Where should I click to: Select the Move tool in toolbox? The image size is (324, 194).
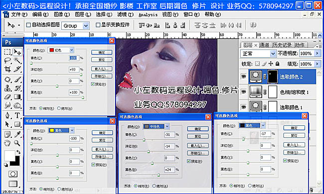(x=17, y=52)
